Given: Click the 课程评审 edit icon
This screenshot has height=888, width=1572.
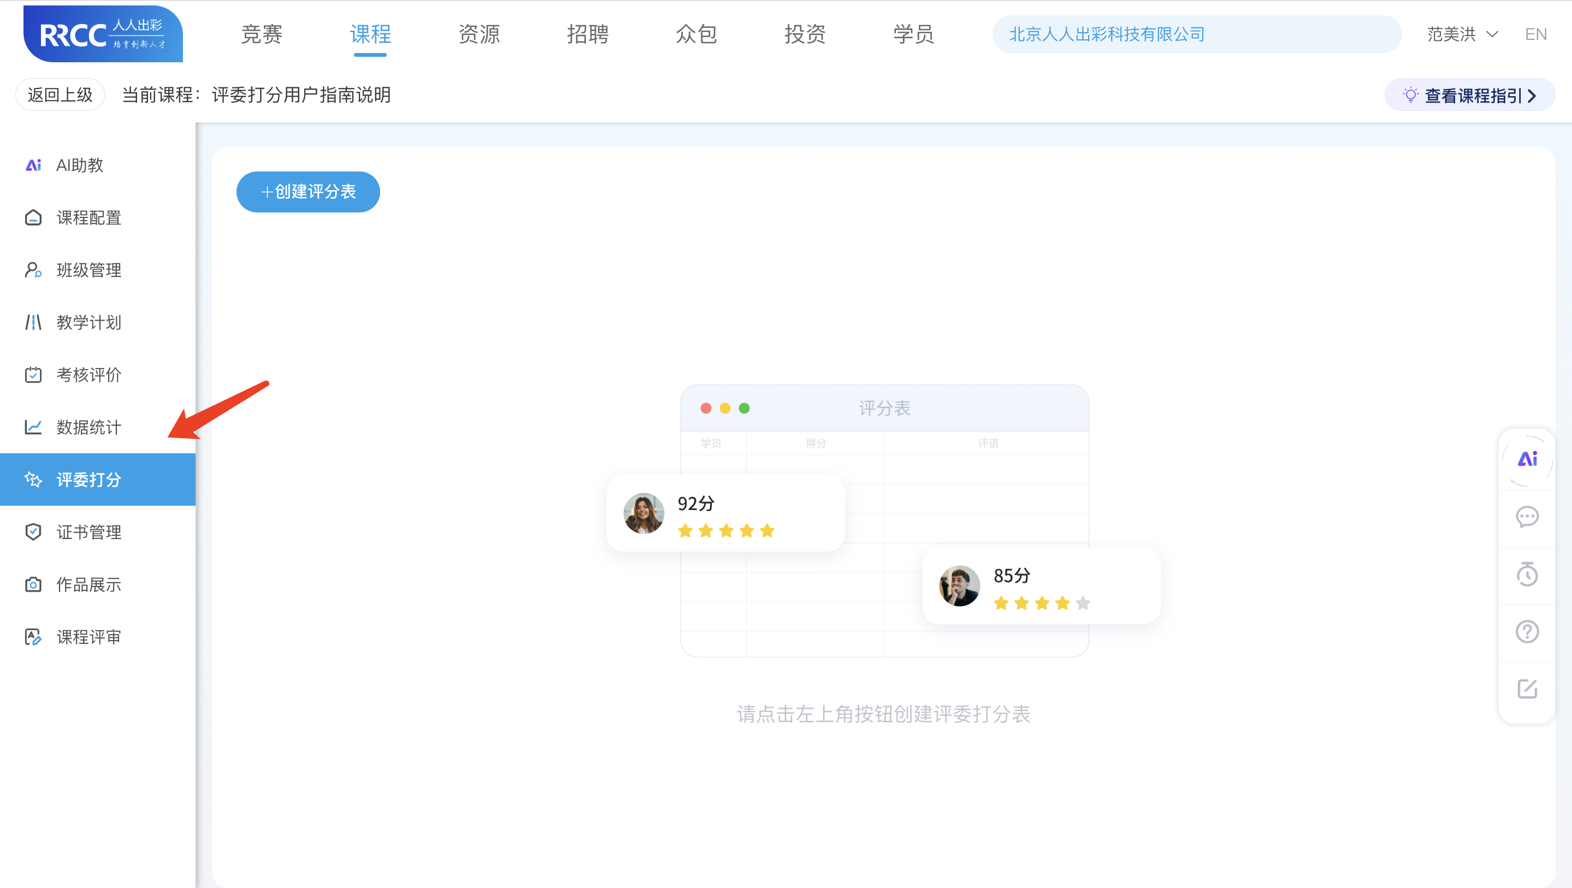Looking at the screenshot, I should pyautogui.click(x=33, y=637).
